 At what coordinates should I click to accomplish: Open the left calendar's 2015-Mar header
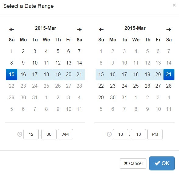coord(45,28)
